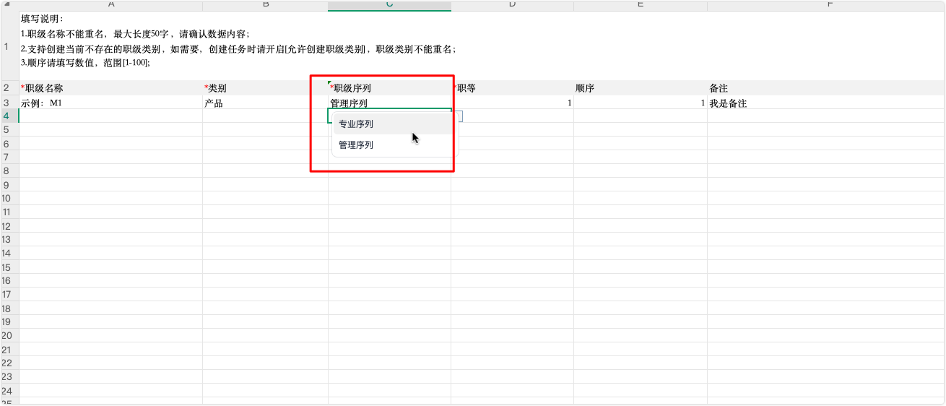
Task: Select the cell containing 示例：M1
Action: click(x=110, y=103)
